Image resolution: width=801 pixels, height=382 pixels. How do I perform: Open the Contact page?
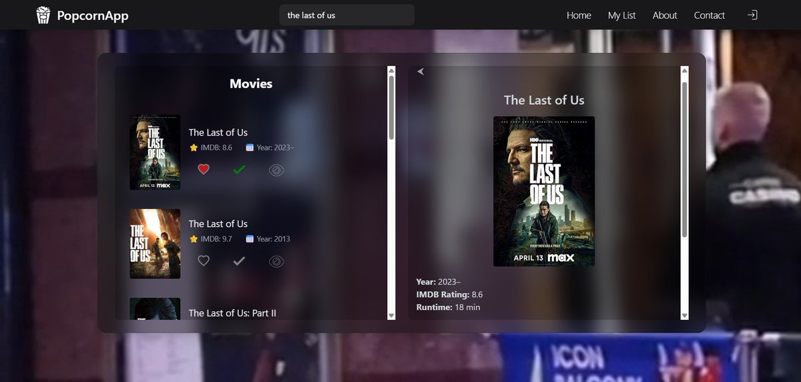click(x=709, y=15)
